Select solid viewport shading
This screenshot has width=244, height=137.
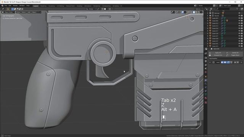click(x=194, y=12)
